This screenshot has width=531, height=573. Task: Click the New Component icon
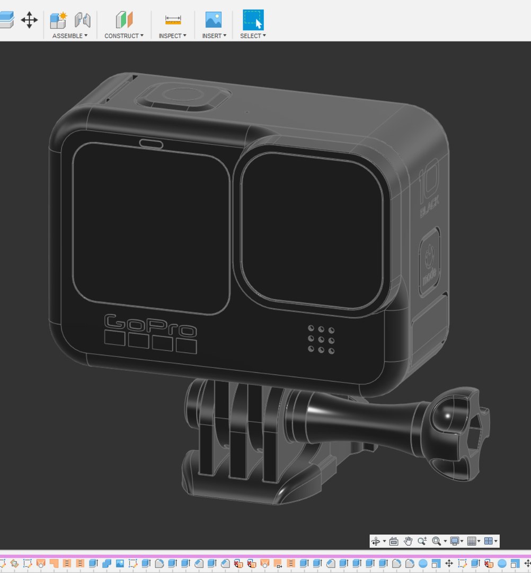point(58,20)
